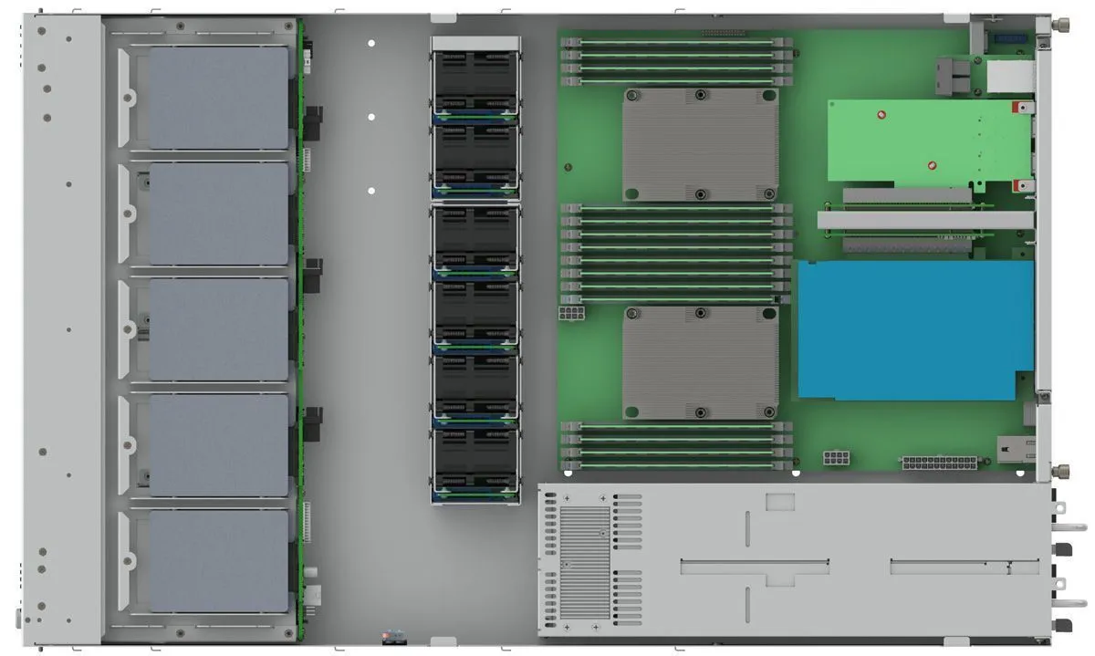The width and height of the screenshot is (1095, 656).
Task: Select the blue PCIe expansion card
Action: point(915,330)
